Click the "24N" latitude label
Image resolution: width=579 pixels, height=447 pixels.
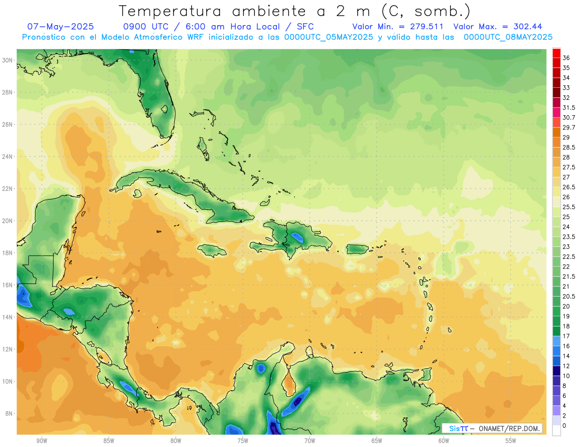click(8, 157)
